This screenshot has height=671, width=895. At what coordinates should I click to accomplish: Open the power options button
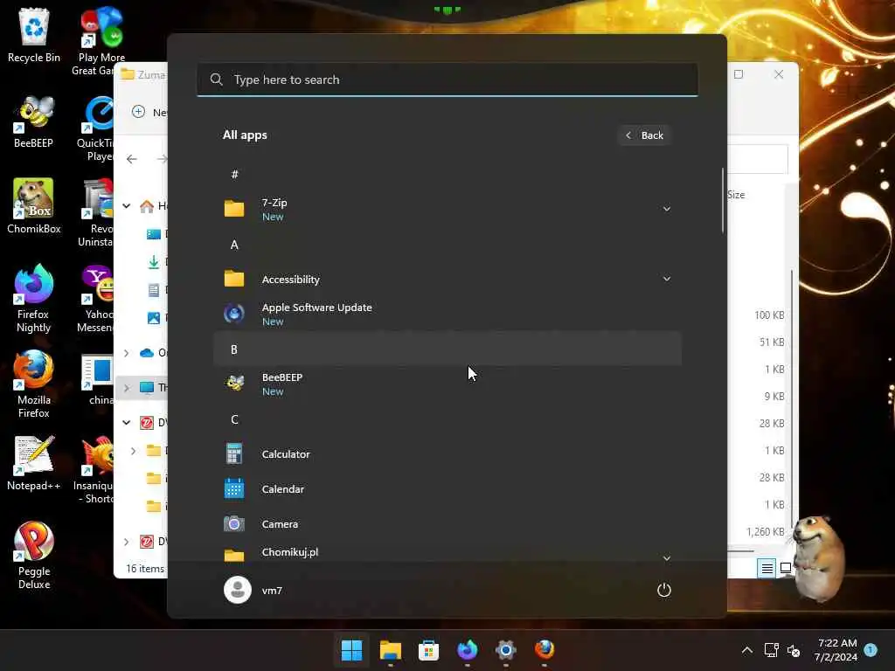664,590
